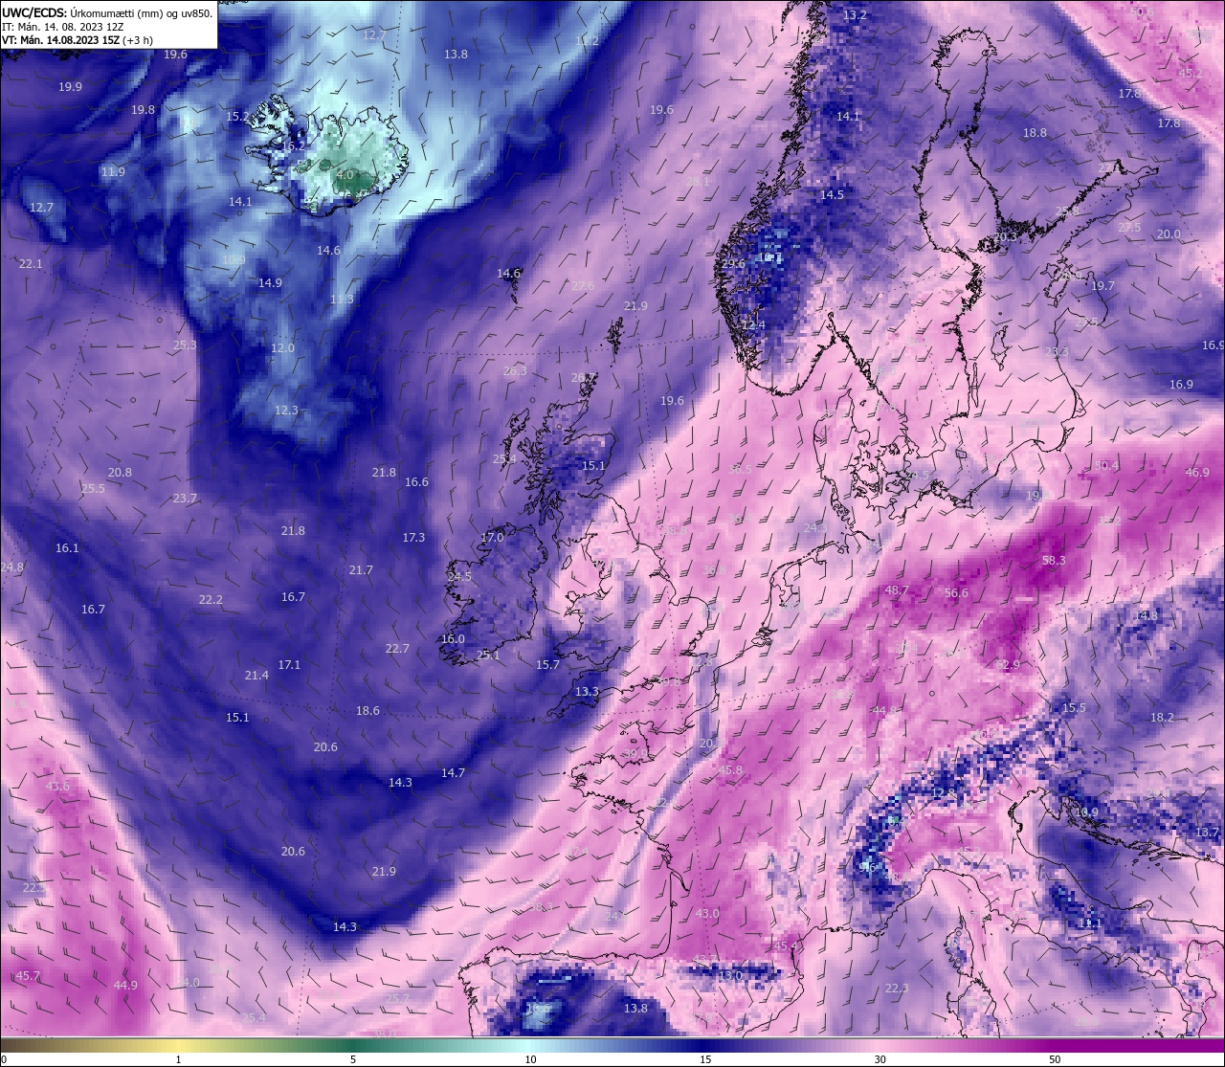Click the color scale label '1'

pos(179,1059)
